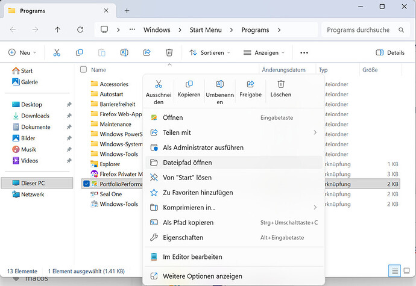Image resolution: width=416 pixels, height=286 pixels.
Task: Open the Sortieren dropdown
Action: pyautogui.click(x=210, y=52)
